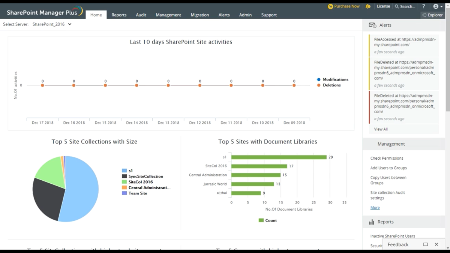Toggle Team Site legend entry
This screenshot has height=253, width=450.
pos(135,193)
